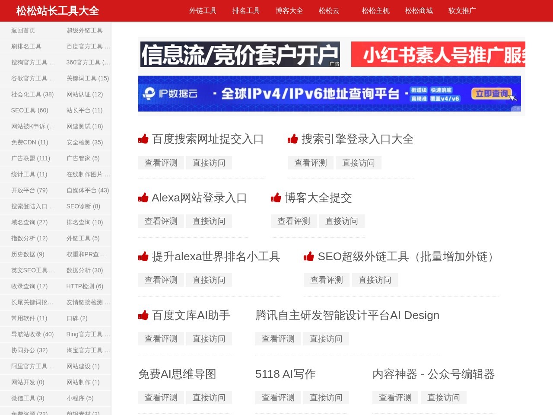Click the thumbs-up icon for 提升alexa世界排名小工具
The width and height of the screenshot is (553, 415).
144,256
